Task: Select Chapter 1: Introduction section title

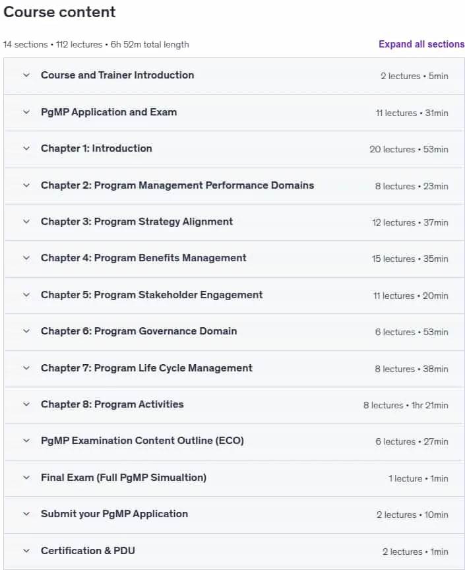Action: point(96,148)
